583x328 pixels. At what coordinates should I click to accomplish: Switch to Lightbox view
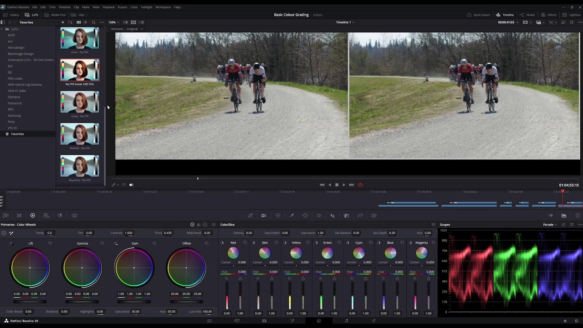(x=571, y=15)
